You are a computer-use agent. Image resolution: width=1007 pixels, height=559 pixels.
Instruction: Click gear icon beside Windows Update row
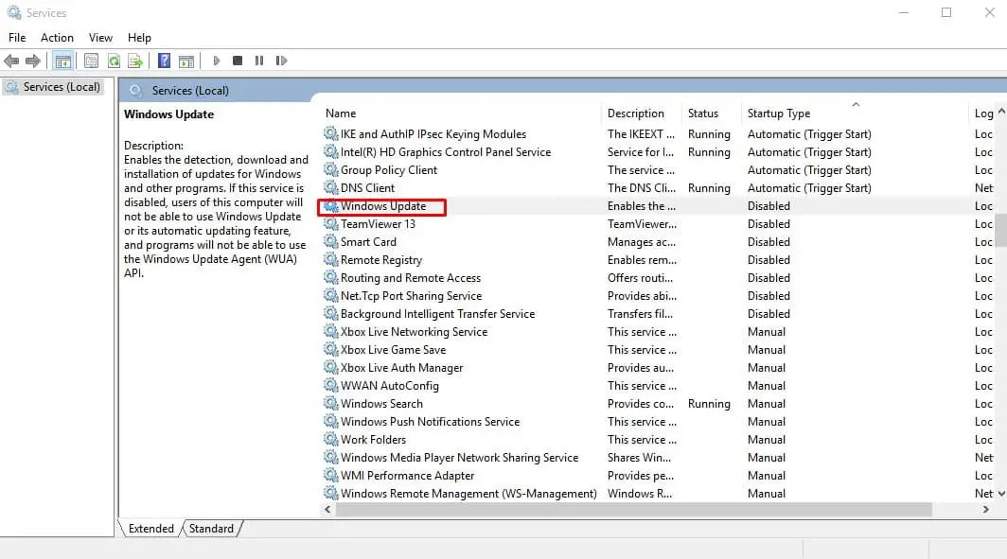pyautogui.click(x=330, y=205)
